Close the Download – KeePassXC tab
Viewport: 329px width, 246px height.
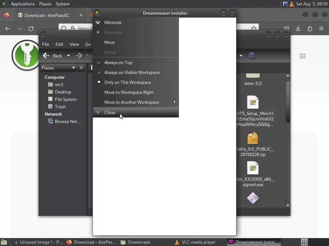coord(81,15)
